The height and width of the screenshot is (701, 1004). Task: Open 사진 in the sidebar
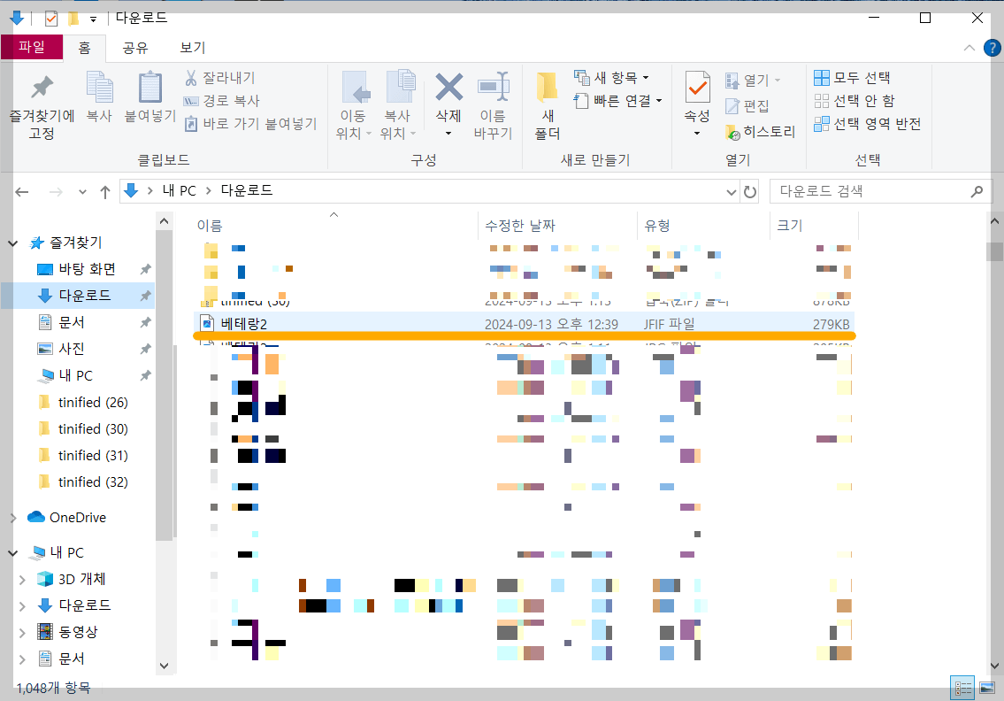click(x=72, y=349)
